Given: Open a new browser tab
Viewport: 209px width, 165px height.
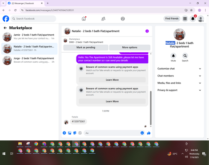Looking at the screenshot, I should coord(48,3).
